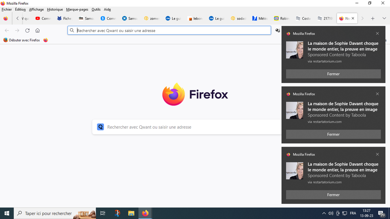This screenshot has width=390, height=219.
Task: Open the clock showing 13:27
Action: coord(367,214)
